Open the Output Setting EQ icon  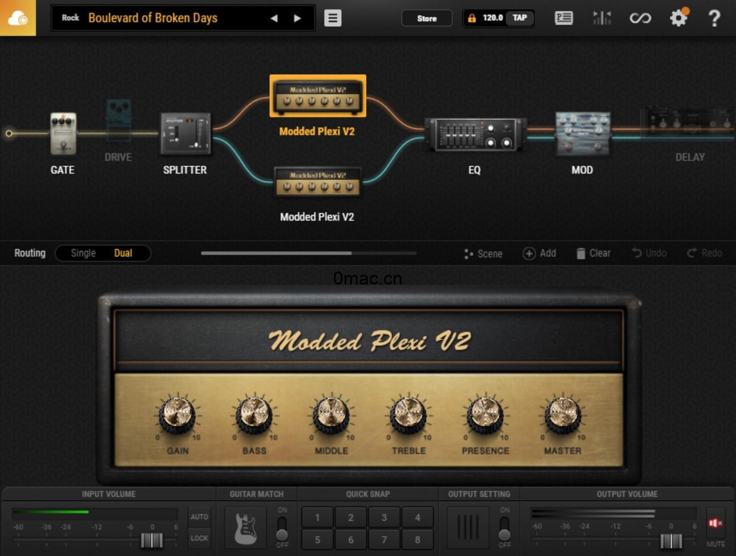click(468, 528)
